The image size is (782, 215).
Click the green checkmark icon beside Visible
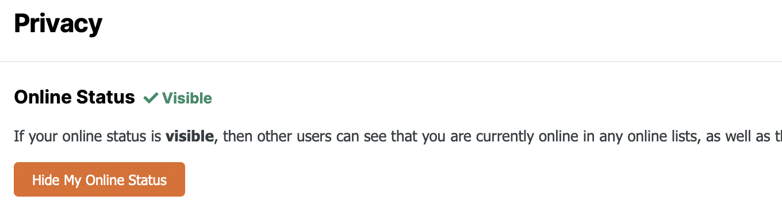click(151, 98)
